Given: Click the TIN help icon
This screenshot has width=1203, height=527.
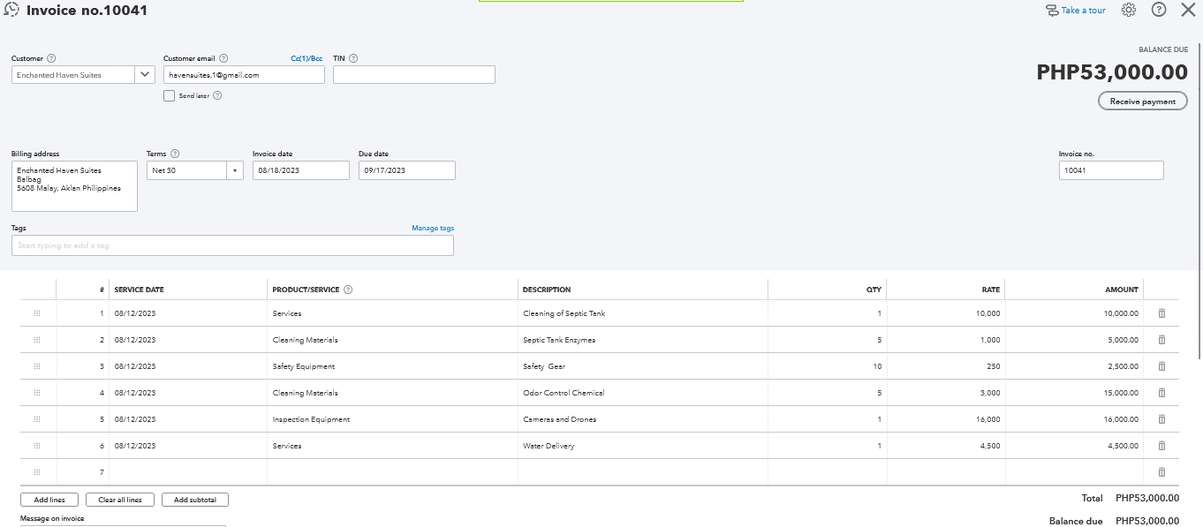Looking at the screenshot, I should [x=353, y=59].
